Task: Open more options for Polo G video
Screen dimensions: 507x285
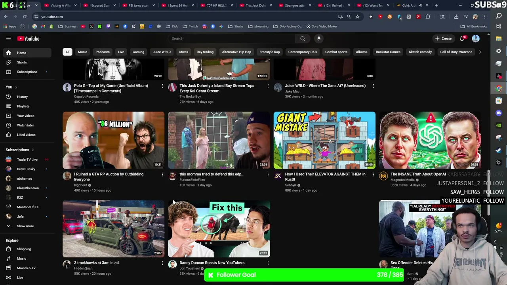Action: point(162,86)
